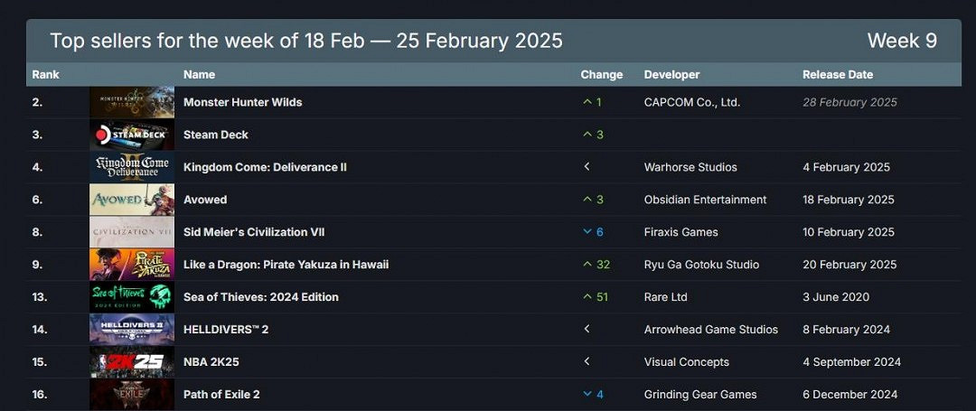Sort by Release Date column header
This screenshot has height=411, width=976.
click(x=838, y=75)
